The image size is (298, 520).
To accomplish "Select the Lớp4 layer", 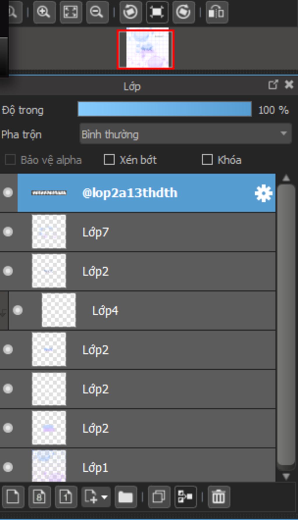I will click(142, 311).
